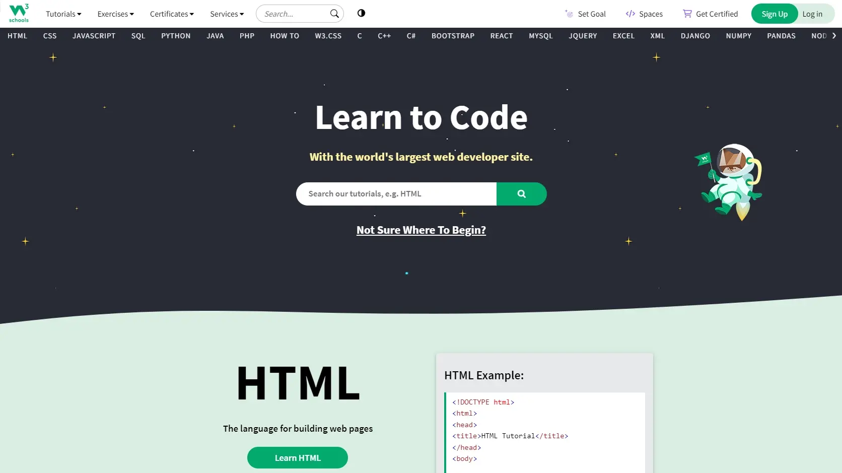The width and height of the screenshot is (842, 473).
Task: Click the green hero search button
Action: tap(521, 194)
